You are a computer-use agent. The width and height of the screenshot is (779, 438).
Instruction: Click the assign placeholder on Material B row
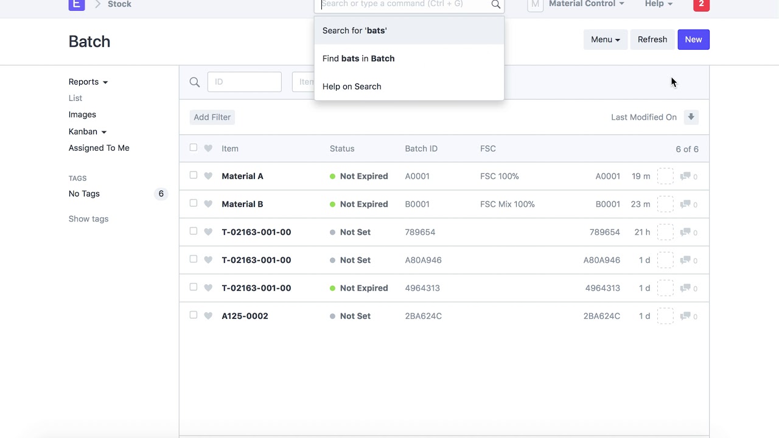pyautogui.click(x=665, y=204)
